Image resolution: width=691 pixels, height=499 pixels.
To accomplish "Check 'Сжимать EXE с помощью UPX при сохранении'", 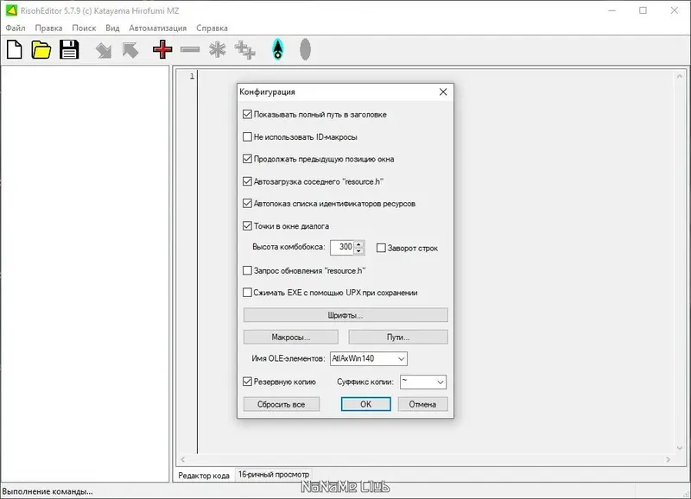I will tap(248, 293).
